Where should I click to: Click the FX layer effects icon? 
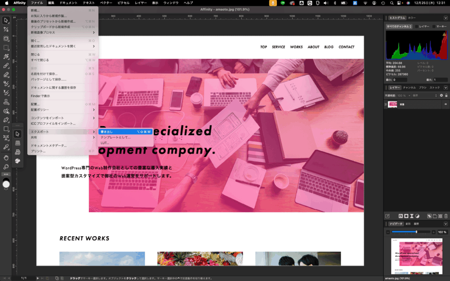coord(400,216)
